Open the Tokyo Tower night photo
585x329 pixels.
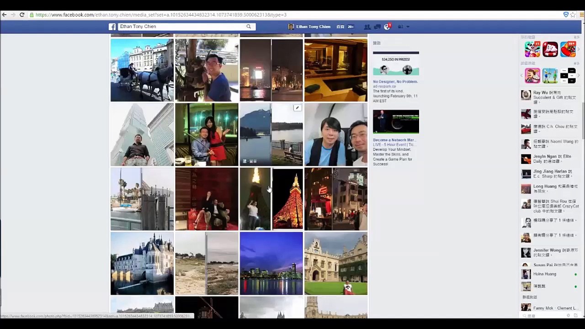[271, 199]
